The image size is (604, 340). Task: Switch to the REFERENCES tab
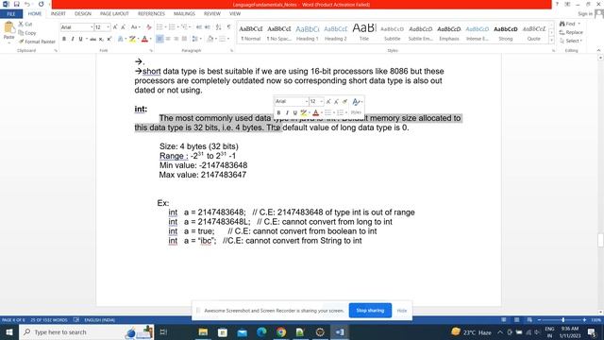151,14
